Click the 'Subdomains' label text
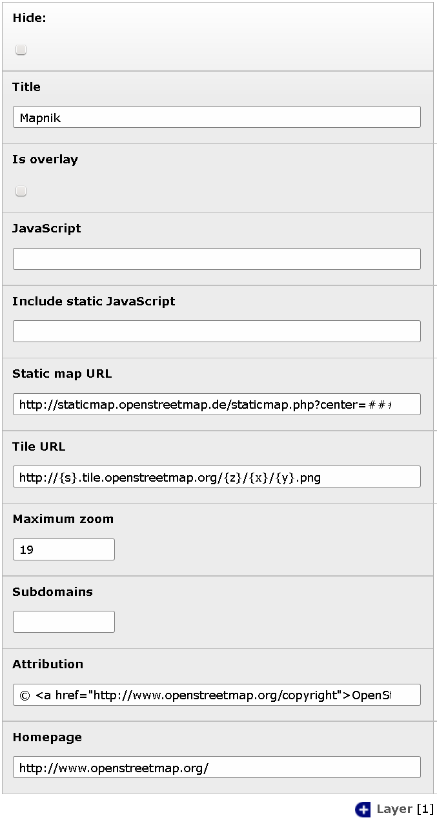Screen dimensions: 437x820 pyautogui.click(x=52, y=591)
